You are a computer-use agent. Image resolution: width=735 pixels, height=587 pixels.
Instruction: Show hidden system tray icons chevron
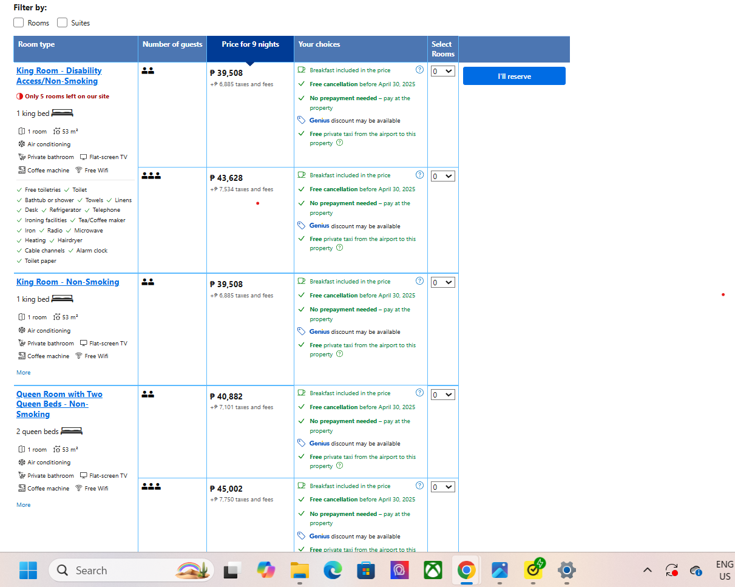click(x=647, y=571)
